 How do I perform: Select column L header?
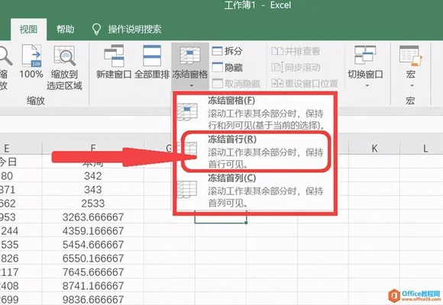tap(425, 148)
